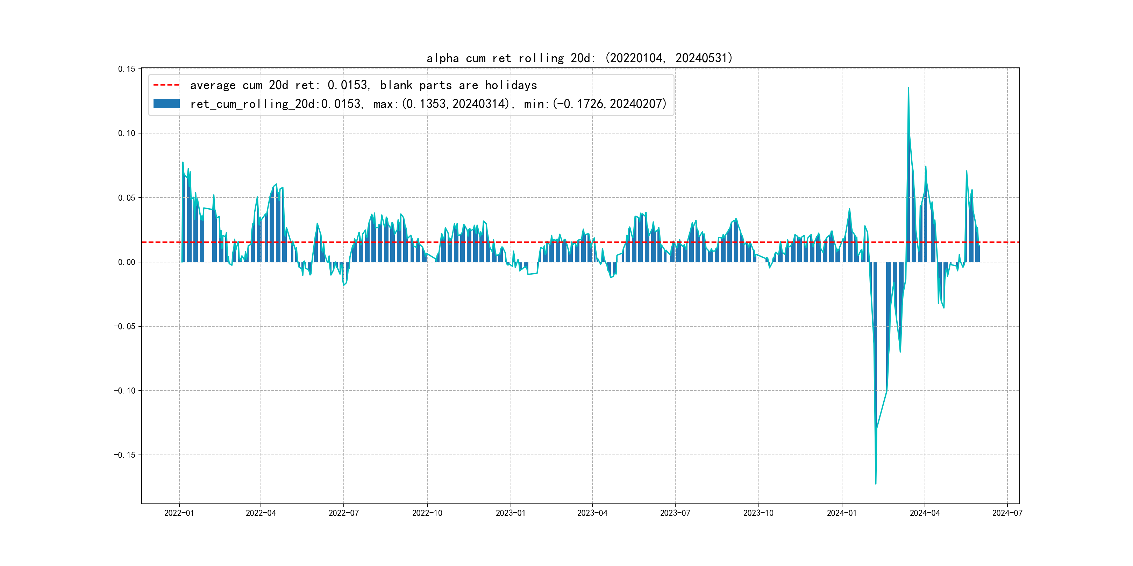Click the 2022-10 x-axis tick label
The width and height of the screenshot is (1133, 566).
click(427, 513)
